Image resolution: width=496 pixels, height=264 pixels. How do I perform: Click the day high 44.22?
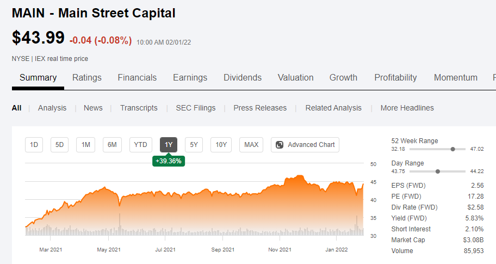click(x=477, y=171)
